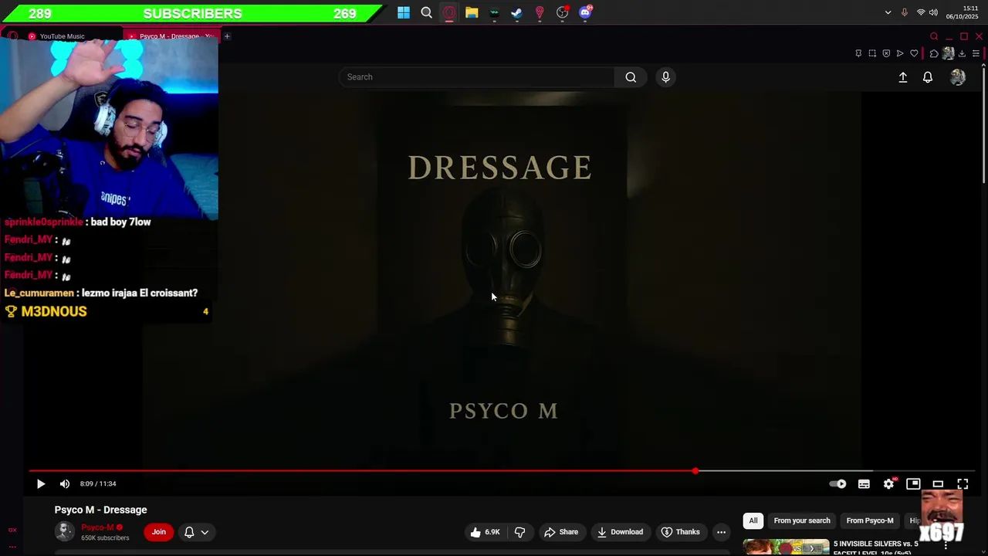The width and height of the screenshot is (988, 556).
Task: Open the ad blocker shield icon
Action: coord(886,53)
